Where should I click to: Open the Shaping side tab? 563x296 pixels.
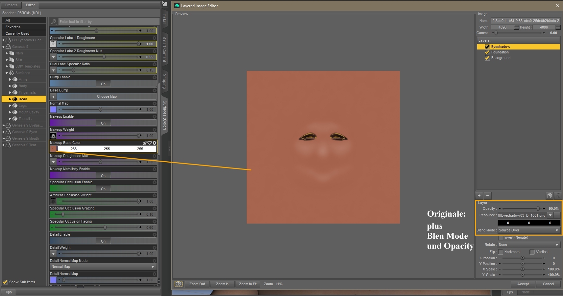click(165, 81)
